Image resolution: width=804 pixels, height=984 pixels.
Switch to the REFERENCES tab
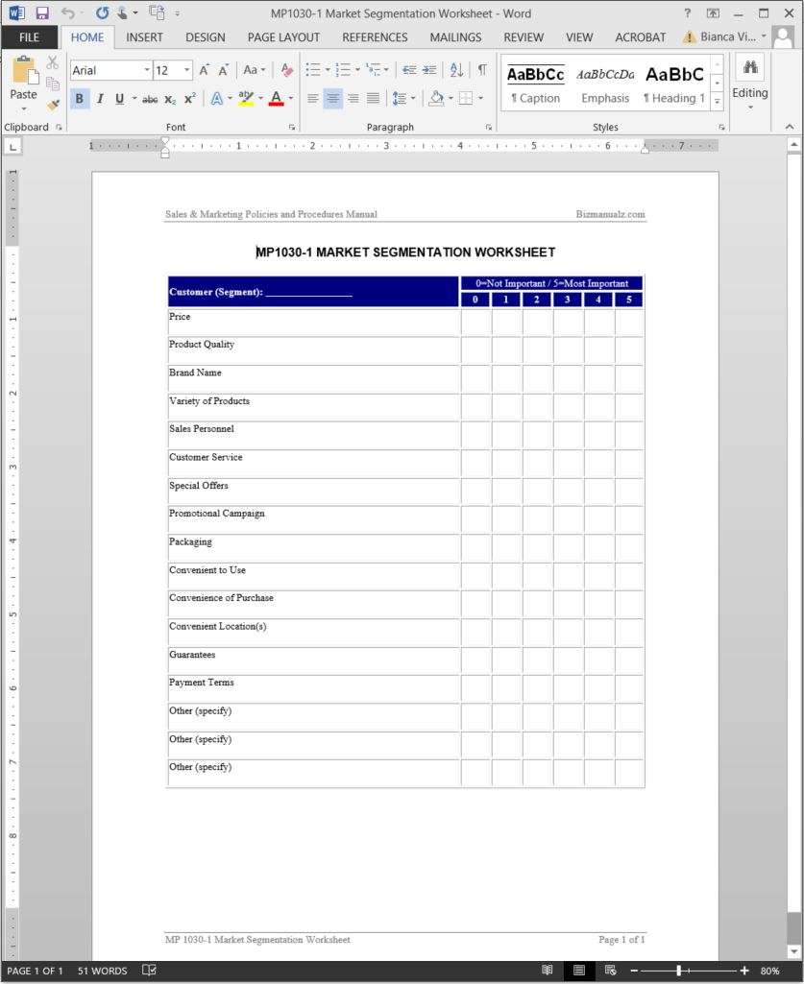point(375,37)
